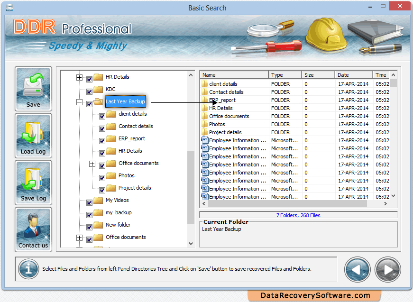The height and width of the screenshot is (302, 413).
Task: Uncheck the ERP_report checkbox in tree
Action: pyautogui.click(x=102, y=141)
